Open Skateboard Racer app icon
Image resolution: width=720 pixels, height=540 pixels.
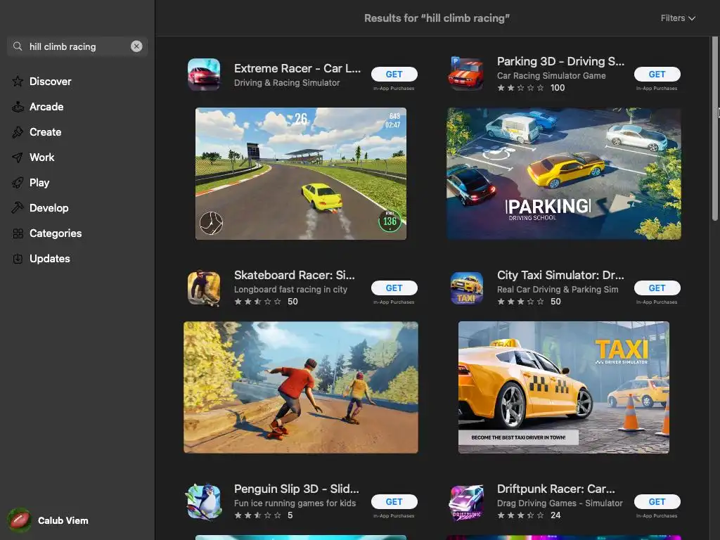tap(204, 288)
